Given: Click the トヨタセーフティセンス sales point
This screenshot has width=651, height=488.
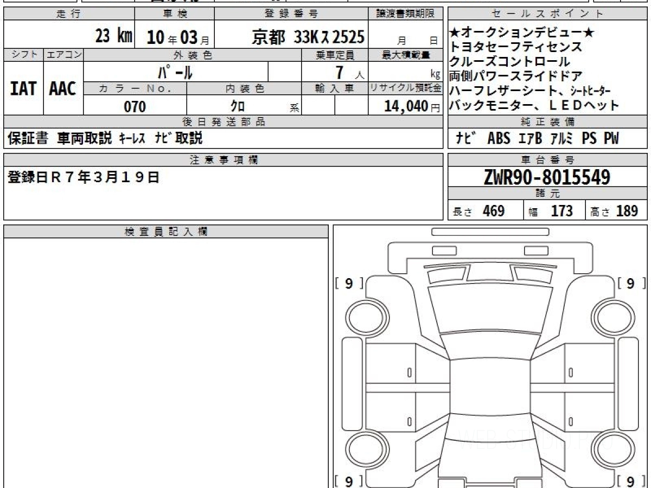Looking at the screenshot, I should point(515,47).
